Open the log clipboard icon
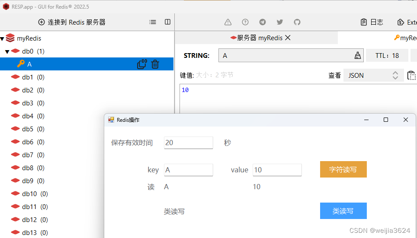 click(x=363, y=22)
